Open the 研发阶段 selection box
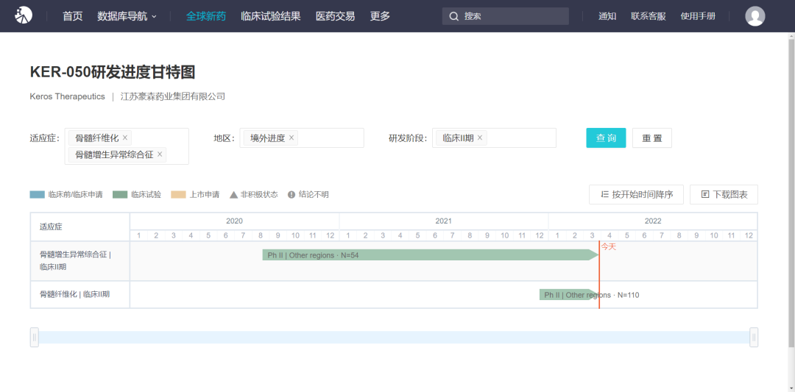The height and width of the screenshot is (392, 795). click(519, 138)
